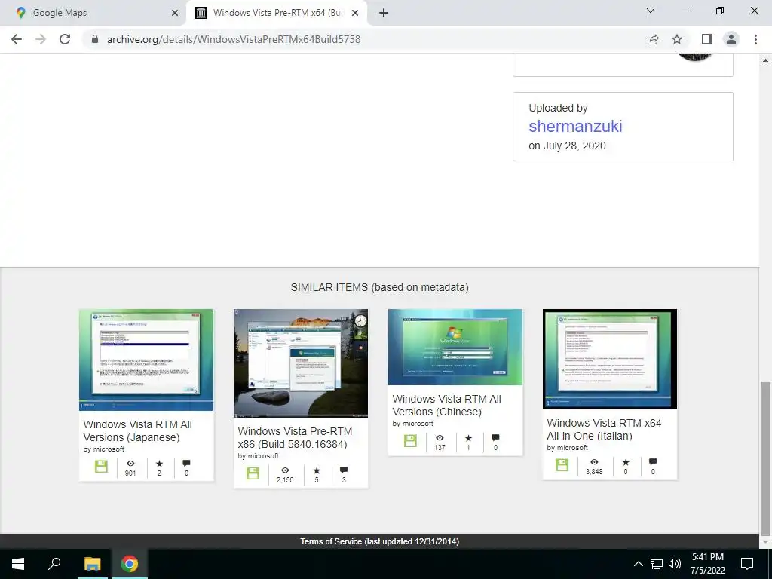Go back using browser back arrow
The width and height of the screenshot is (772, 579).
(17, 39)
